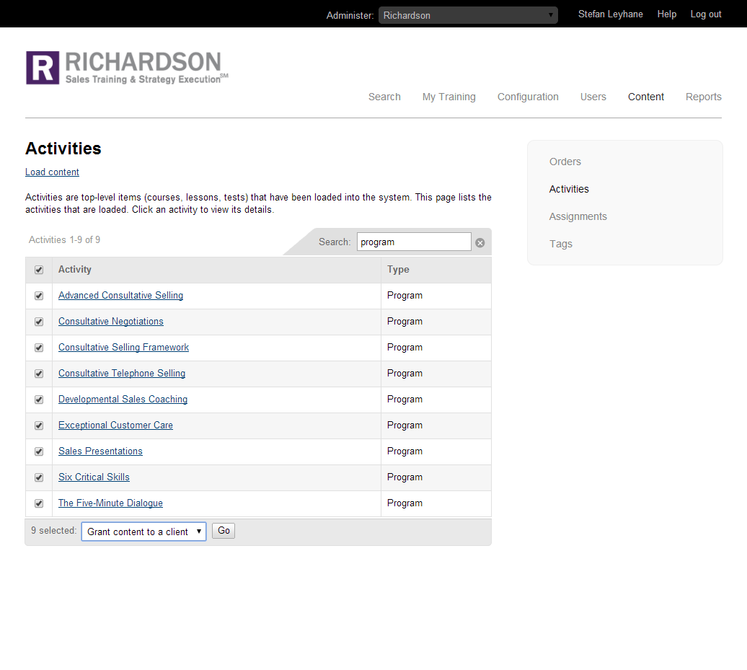
Task: Uncheck the Consultative Negotiations checkbox
Action: pos(39,322)
